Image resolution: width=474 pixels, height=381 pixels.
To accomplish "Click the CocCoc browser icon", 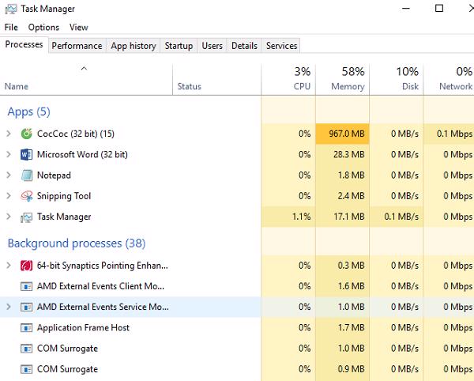I will 26,134.
